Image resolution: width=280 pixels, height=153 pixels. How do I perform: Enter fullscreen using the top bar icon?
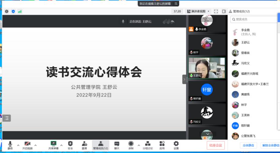tap(216, 11)
